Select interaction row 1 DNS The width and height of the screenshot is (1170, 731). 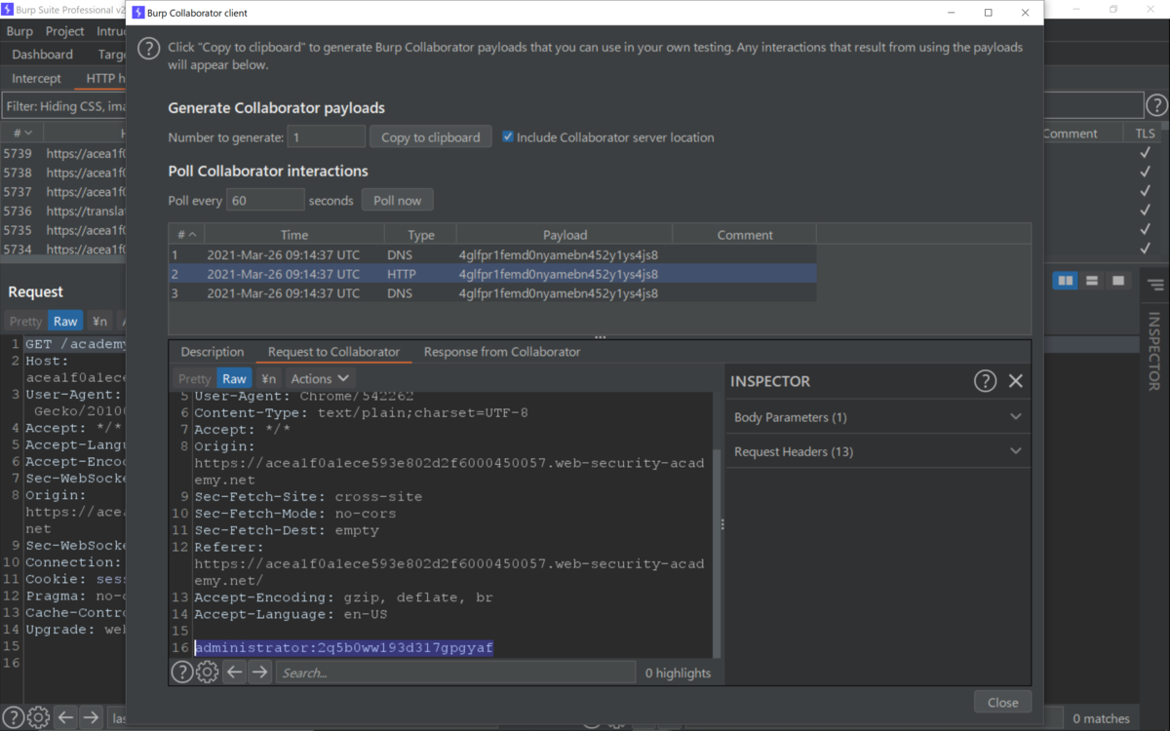coord(492,254)
